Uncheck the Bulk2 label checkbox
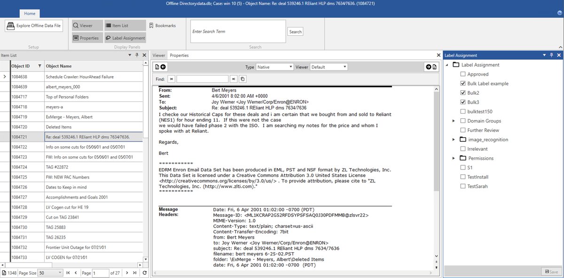564x278 pixels. 463,93
